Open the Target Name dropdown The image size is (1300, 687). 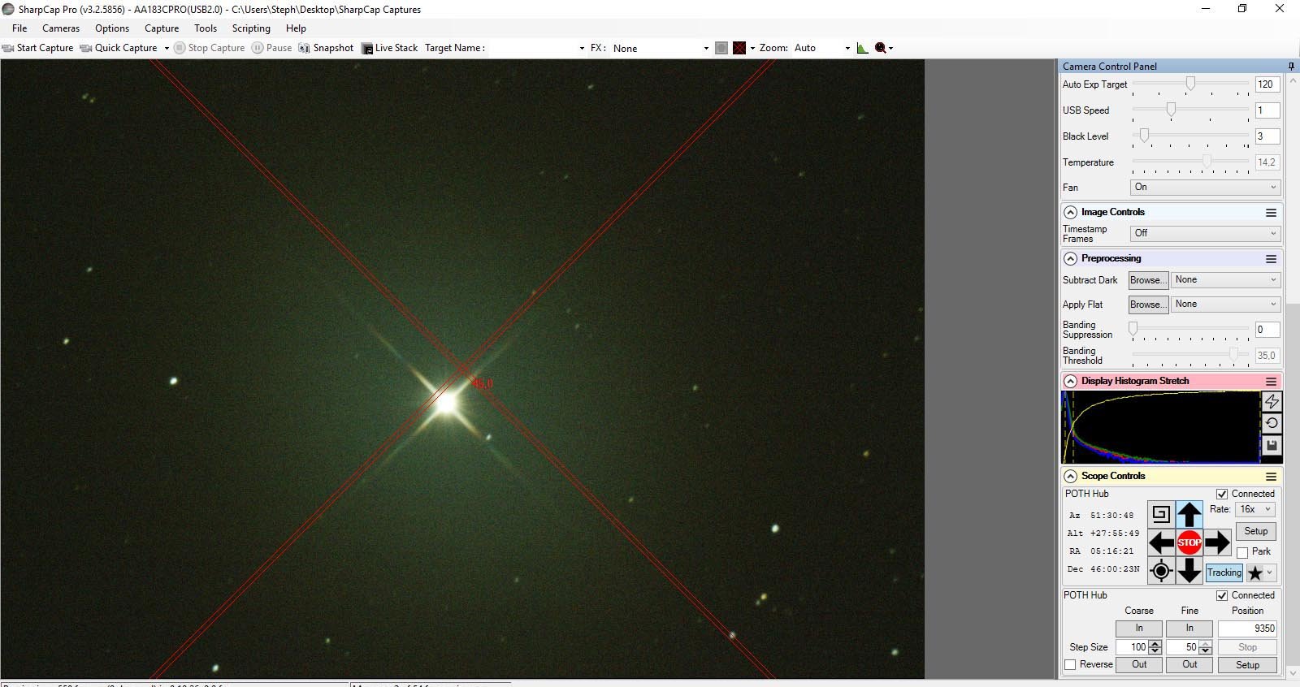pos(582,48)
